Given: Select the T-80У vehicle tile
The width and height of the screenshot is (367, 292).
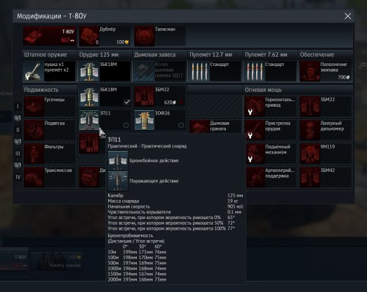Looking at the screenshot, I should click(49, 36).
